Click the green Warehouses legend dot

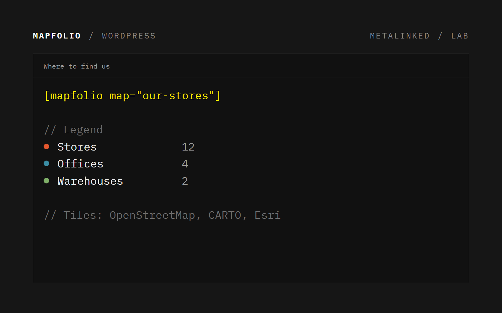point(46,181)
